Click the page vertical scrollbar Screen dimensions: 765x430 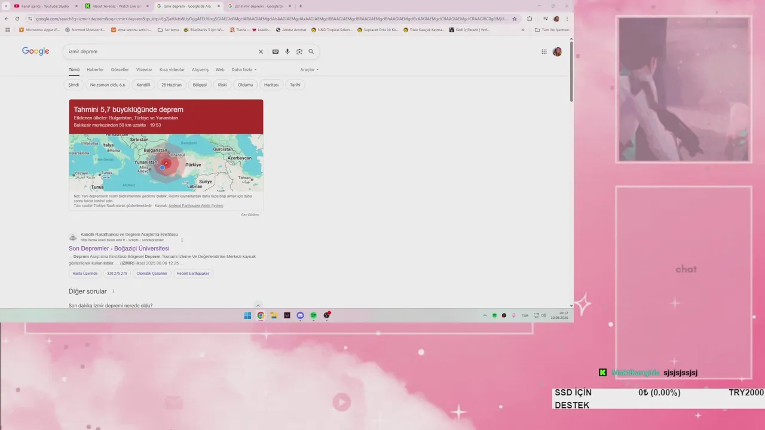(x=571, y=70)
